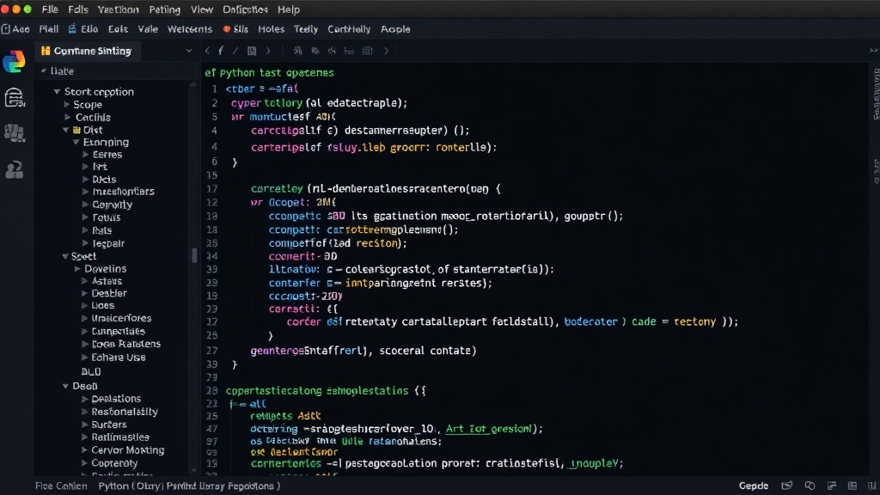Viewport: 880px width, 495px height.
Task: Click the Holes toolbar button
Action: [x=271, y=29]
